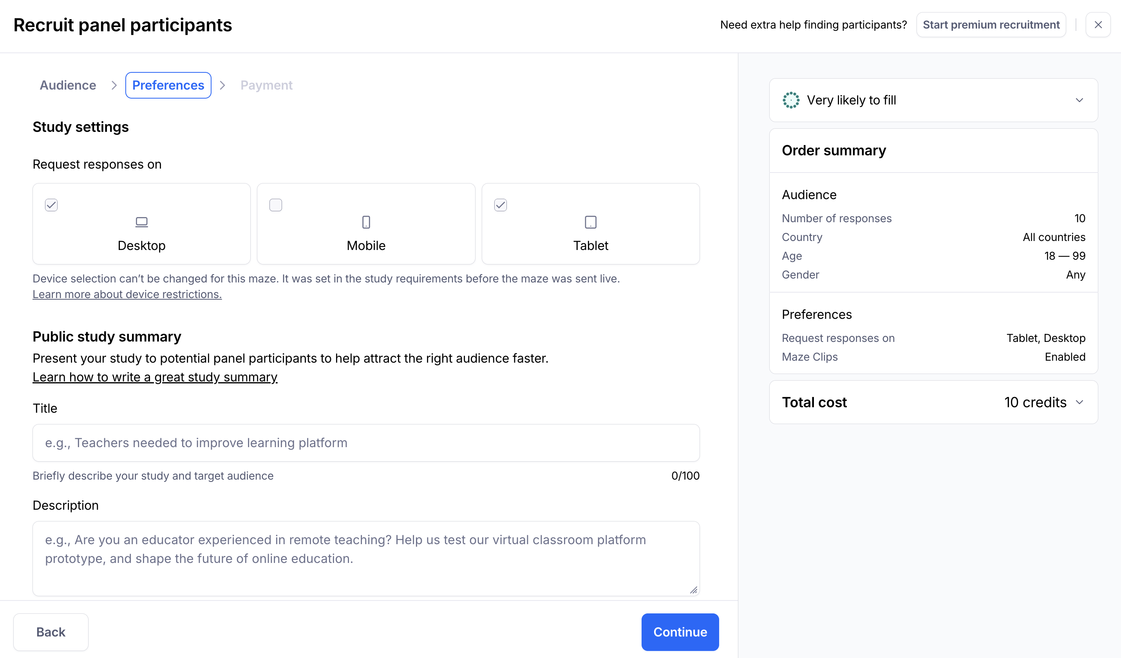Expand the Total cost breakdown chevron
Image resolution: width=1121 pixels, height=658 pixels.
click(x=1079, y=403)
